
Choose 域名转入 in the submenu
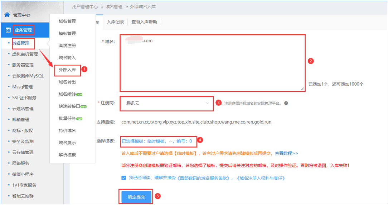67,57
